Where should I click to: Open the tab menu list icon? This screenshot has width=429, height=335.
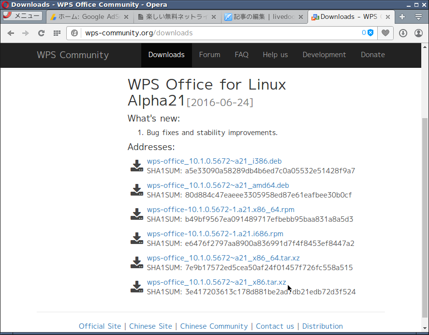click(418, 17)
